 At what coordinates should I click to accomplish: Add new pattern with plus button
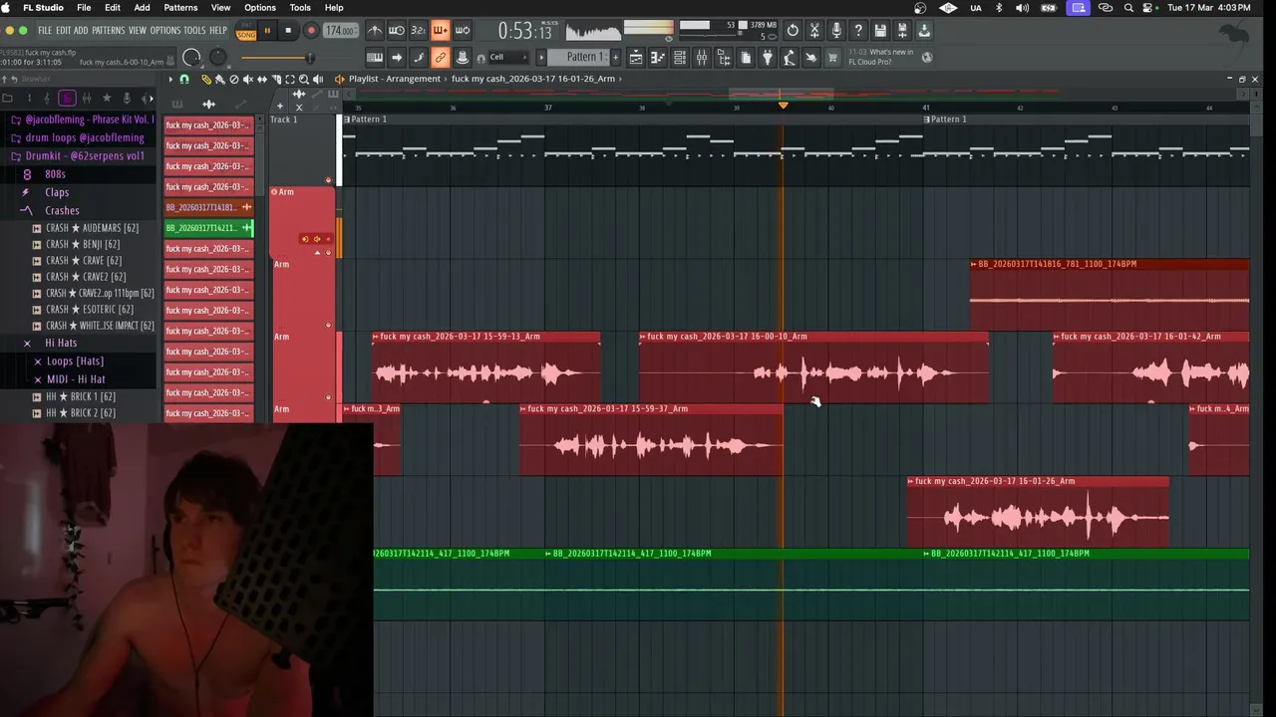coord(615,58)
